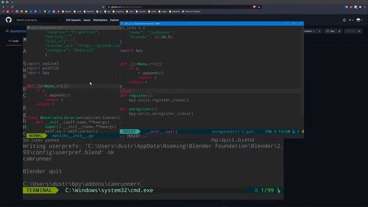
Task: Open Marketplace in the GitHub header
Action: [x=100, y=20]
